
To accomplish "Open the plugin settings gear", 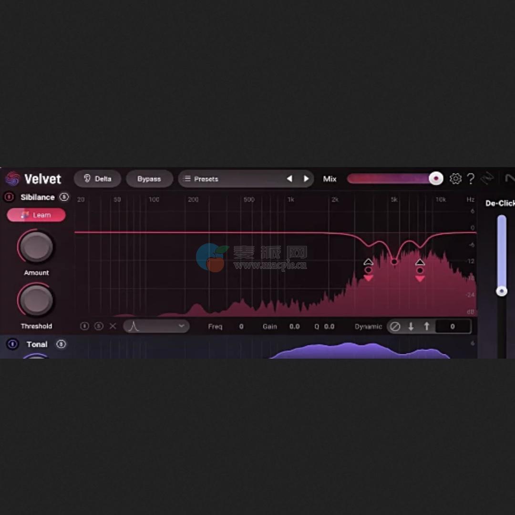I will click(x=455, y=178).
